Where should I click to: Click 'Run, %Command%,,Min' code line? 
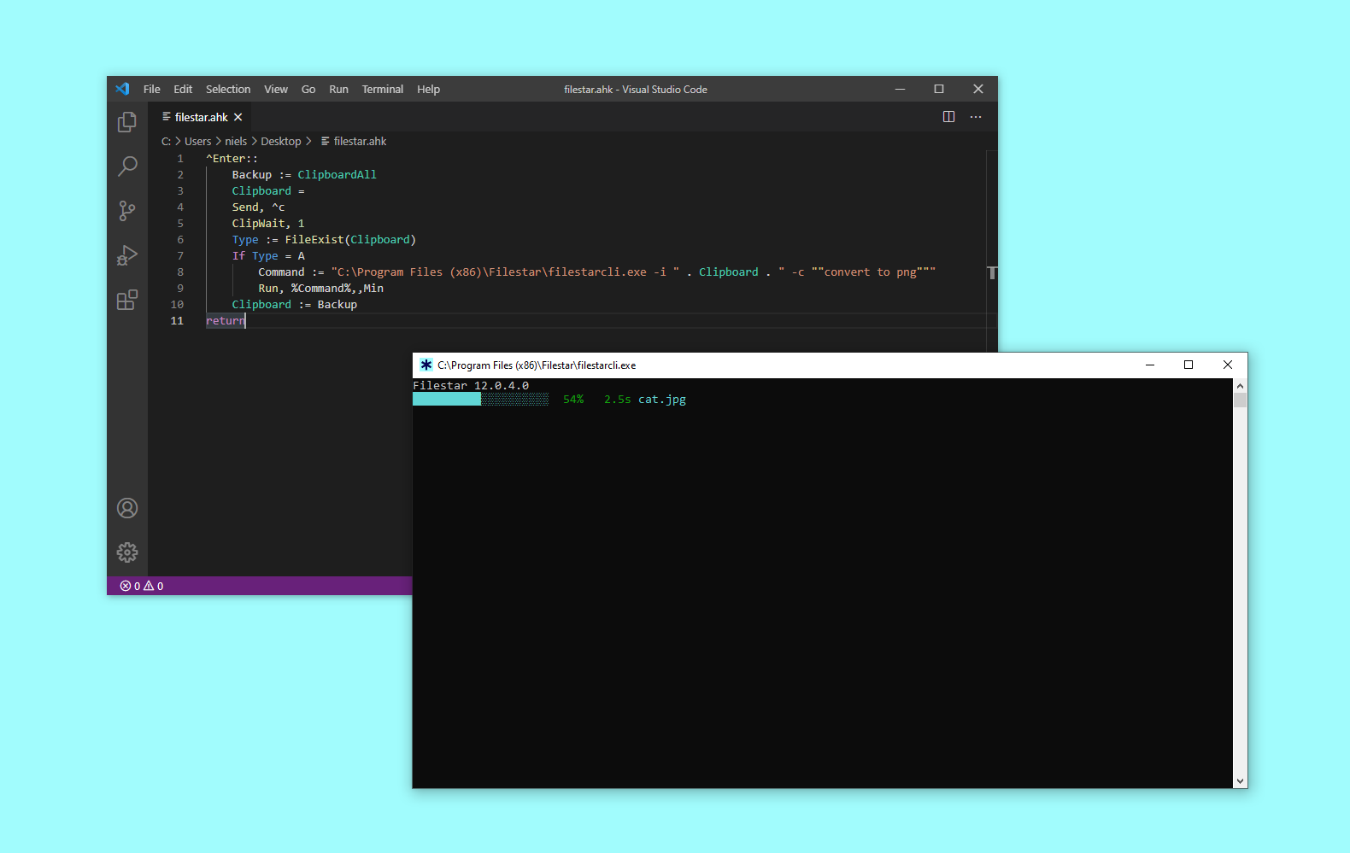(x=321, y=288)
